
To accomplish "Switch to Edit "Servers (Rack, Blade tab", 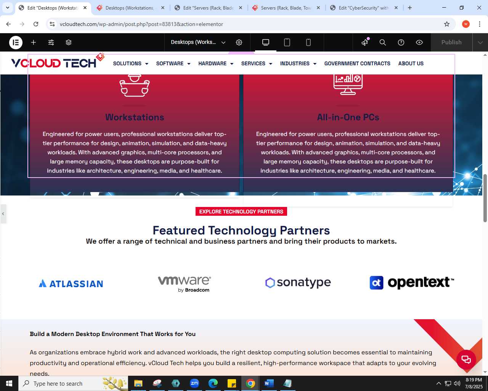I will [208, 8].
